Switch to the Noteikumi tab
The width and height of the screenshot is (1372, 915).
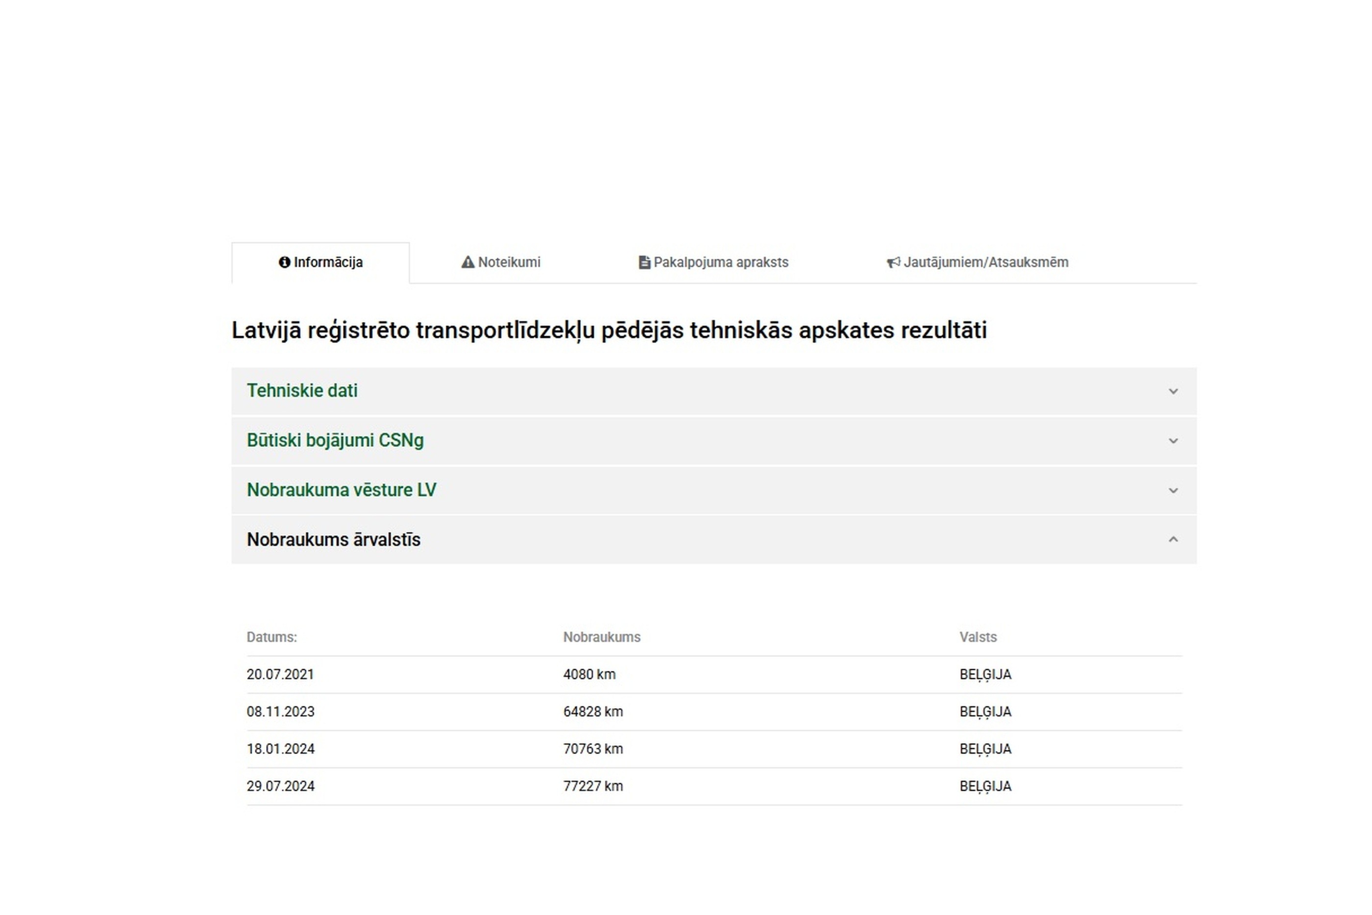tap(501, 263)
